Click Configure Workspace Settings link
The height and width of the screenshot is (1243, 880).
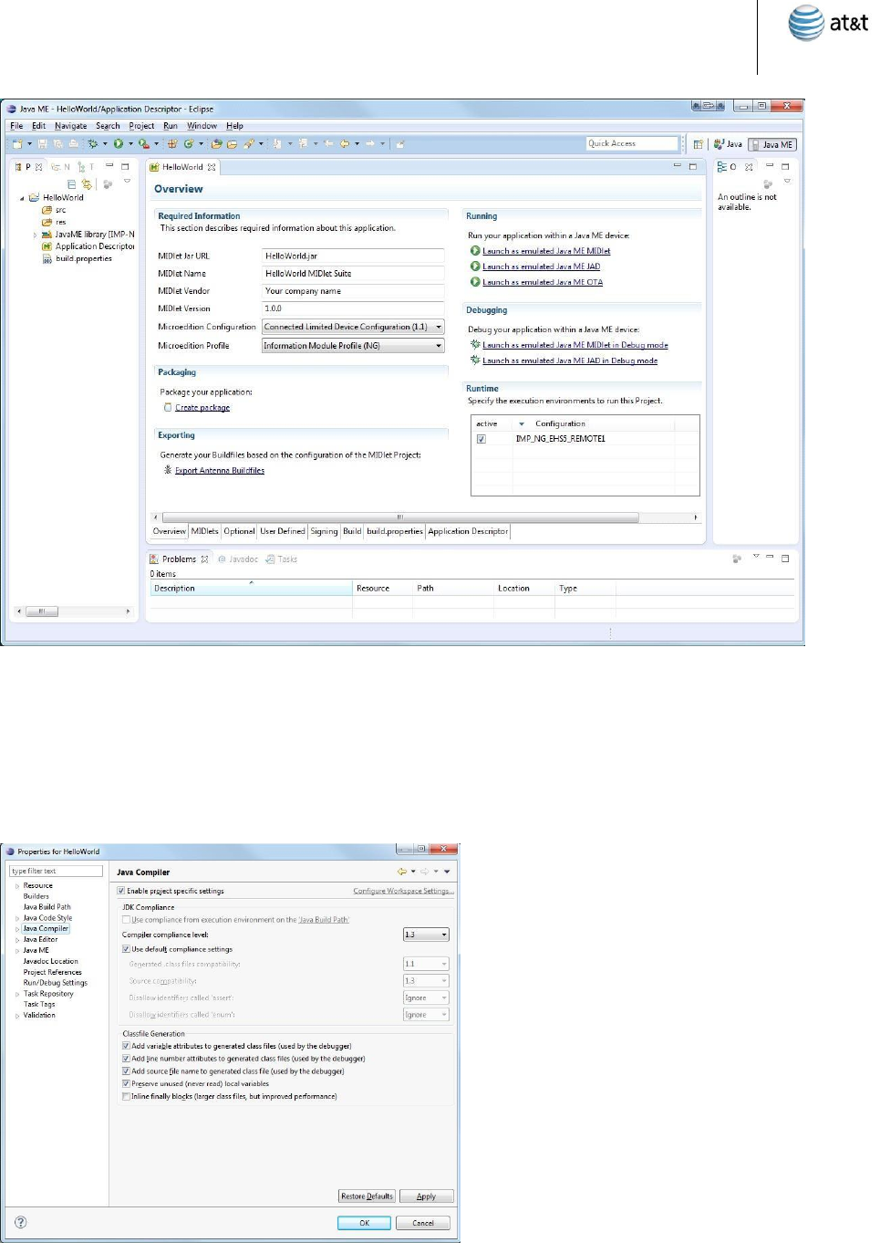pyautogui.click(x=403, y=891)
